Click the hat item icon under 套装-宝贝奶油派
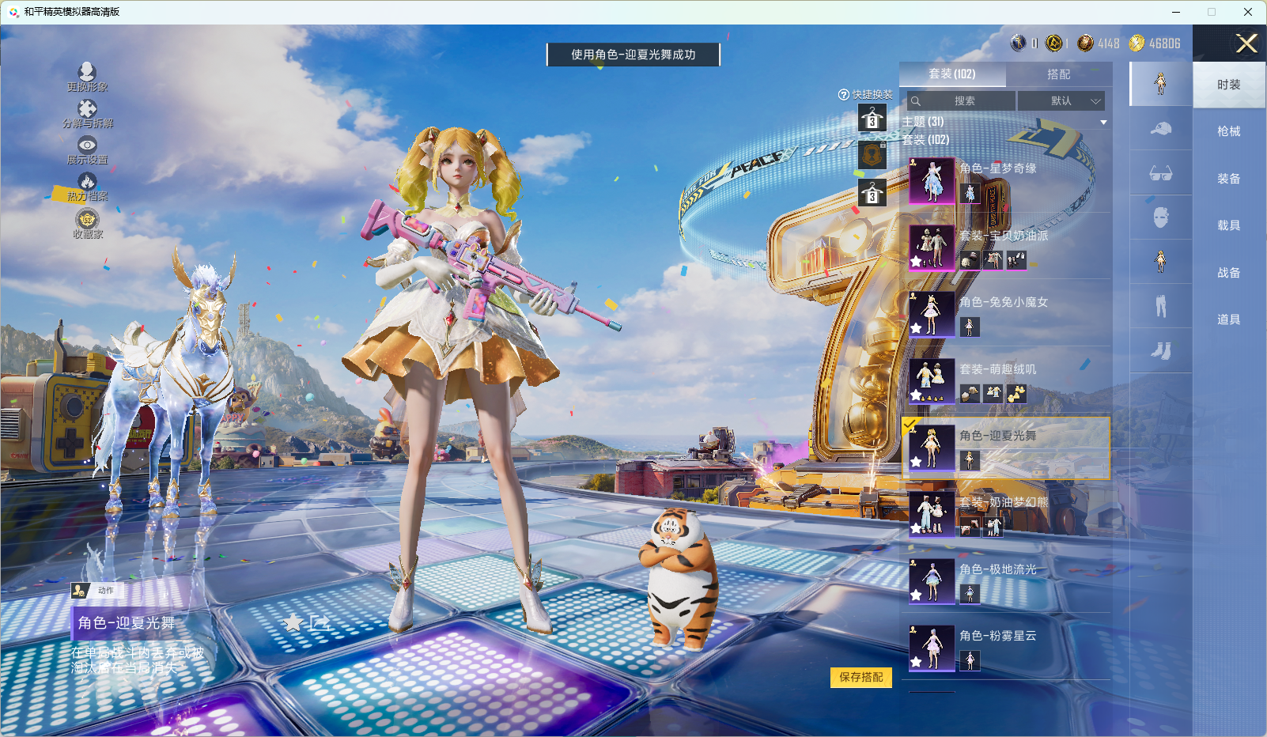 coord(970,260)
